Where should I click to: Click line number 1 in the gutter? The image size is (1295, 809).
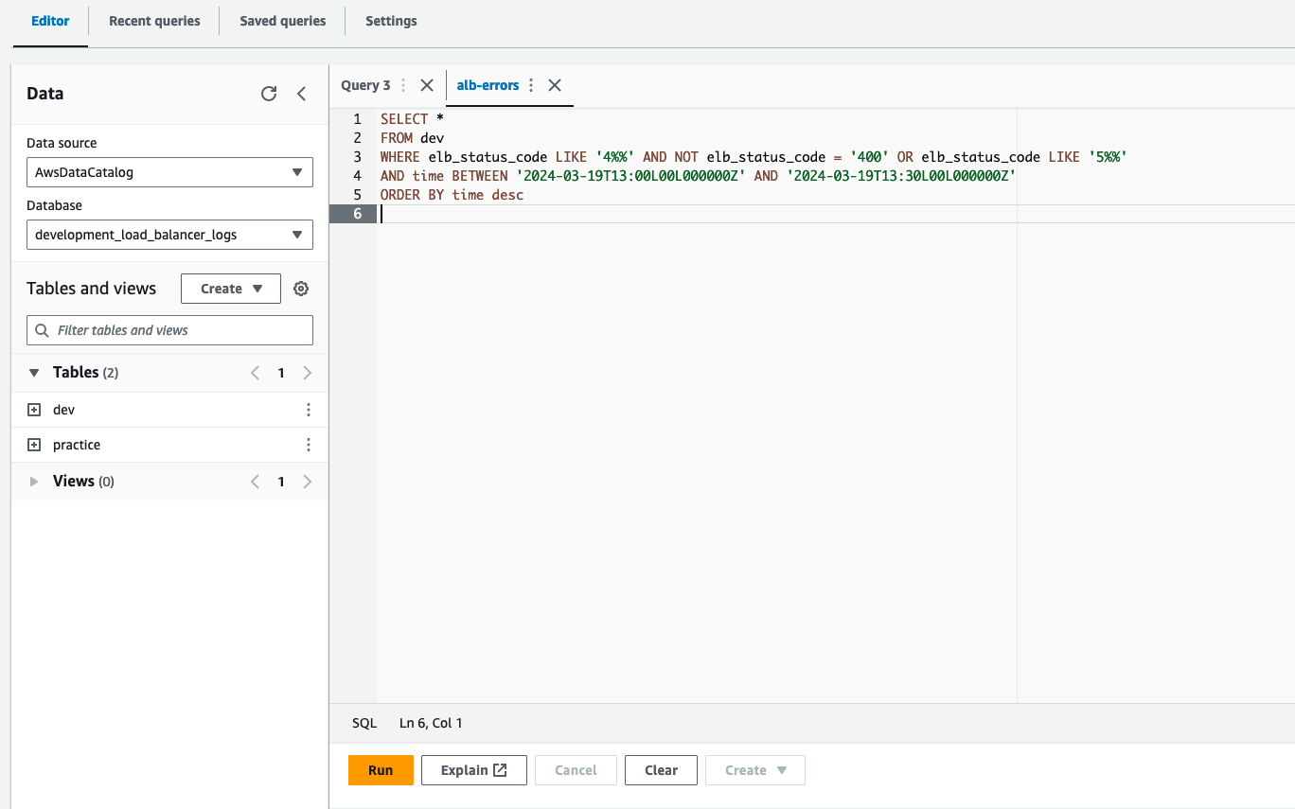(357, 119)
